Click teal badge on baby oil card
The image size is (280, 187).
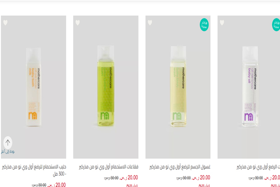(x=276, y=25)
